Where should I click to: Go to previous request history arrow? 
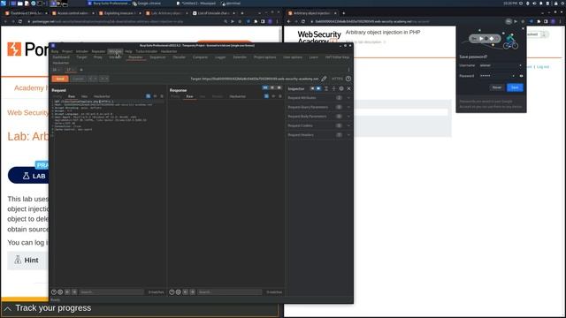click(x=92, y=79)
